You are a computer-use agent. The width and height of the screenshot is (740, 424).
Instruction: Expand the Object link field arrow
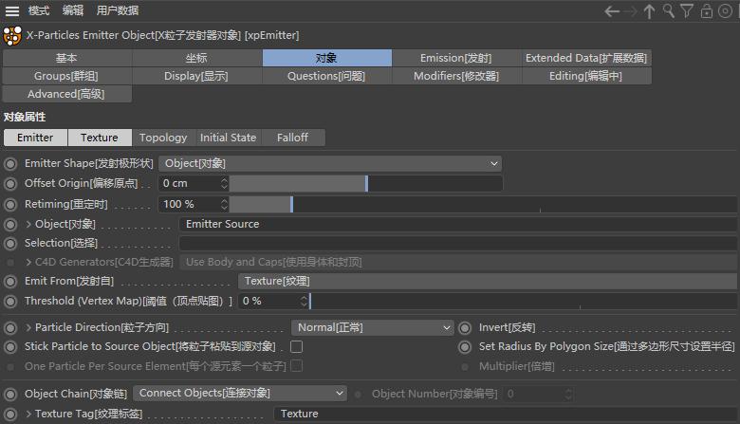28,225
